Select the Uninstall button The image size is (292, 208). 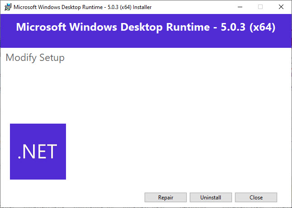click(211, 197)
